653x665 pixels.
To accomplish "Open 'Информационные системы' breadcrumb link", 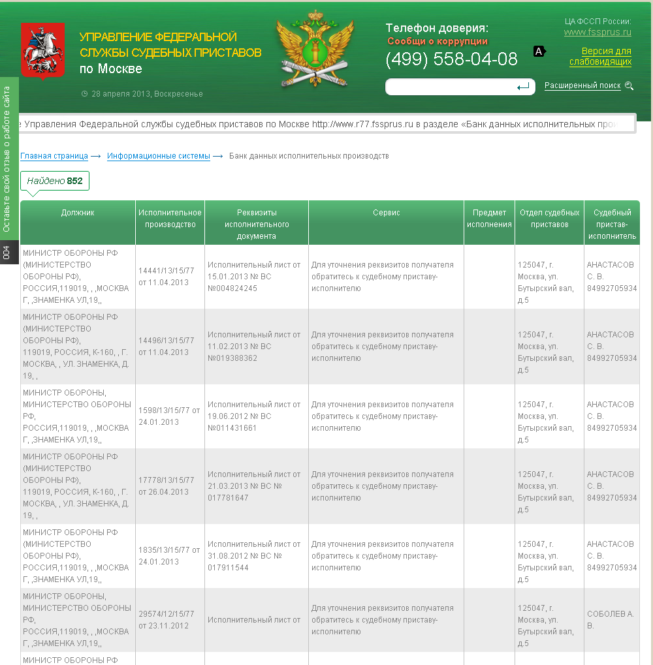I will (x=159, y=156).
